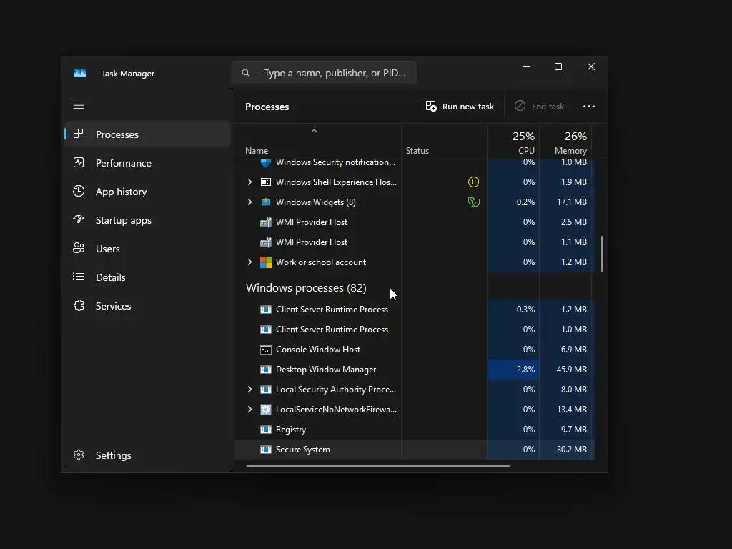
Task: Click the Windows processes (82) group header
Action: pyautogui.click(x=306, y=288)
